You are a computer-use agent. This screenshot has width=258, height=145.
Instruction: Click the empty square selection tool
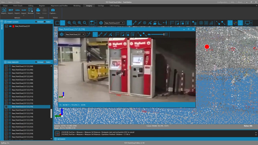click(x=57, y=23)
